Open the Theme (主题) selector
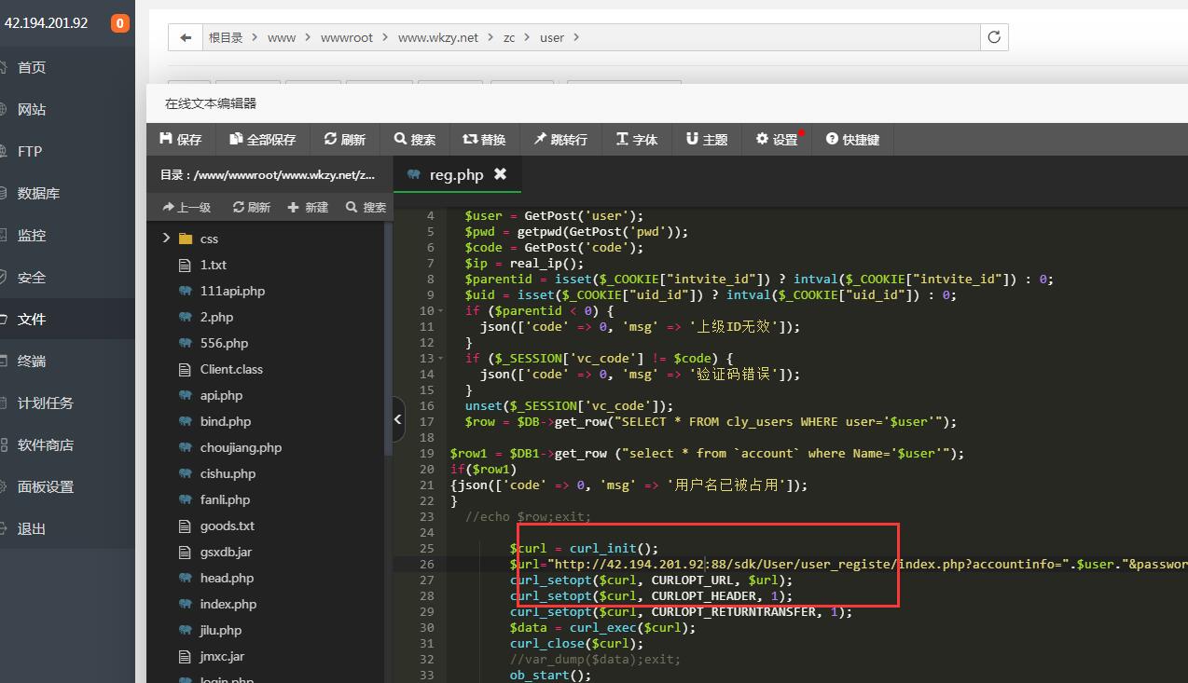 707,139
